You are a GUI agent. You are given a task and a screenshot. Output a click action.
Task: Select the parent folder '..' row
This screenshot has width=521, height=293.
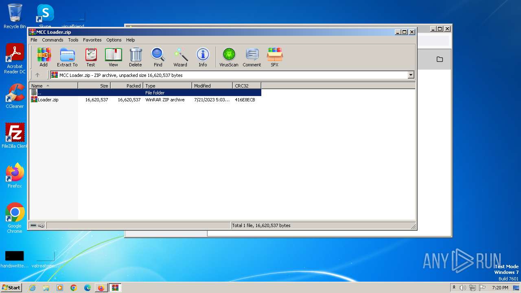145,93
